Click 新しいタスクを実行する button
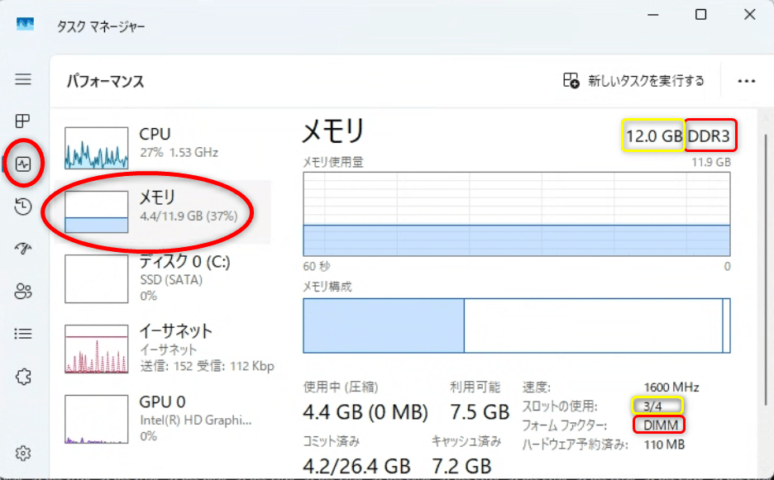 [x=633, y=81]
